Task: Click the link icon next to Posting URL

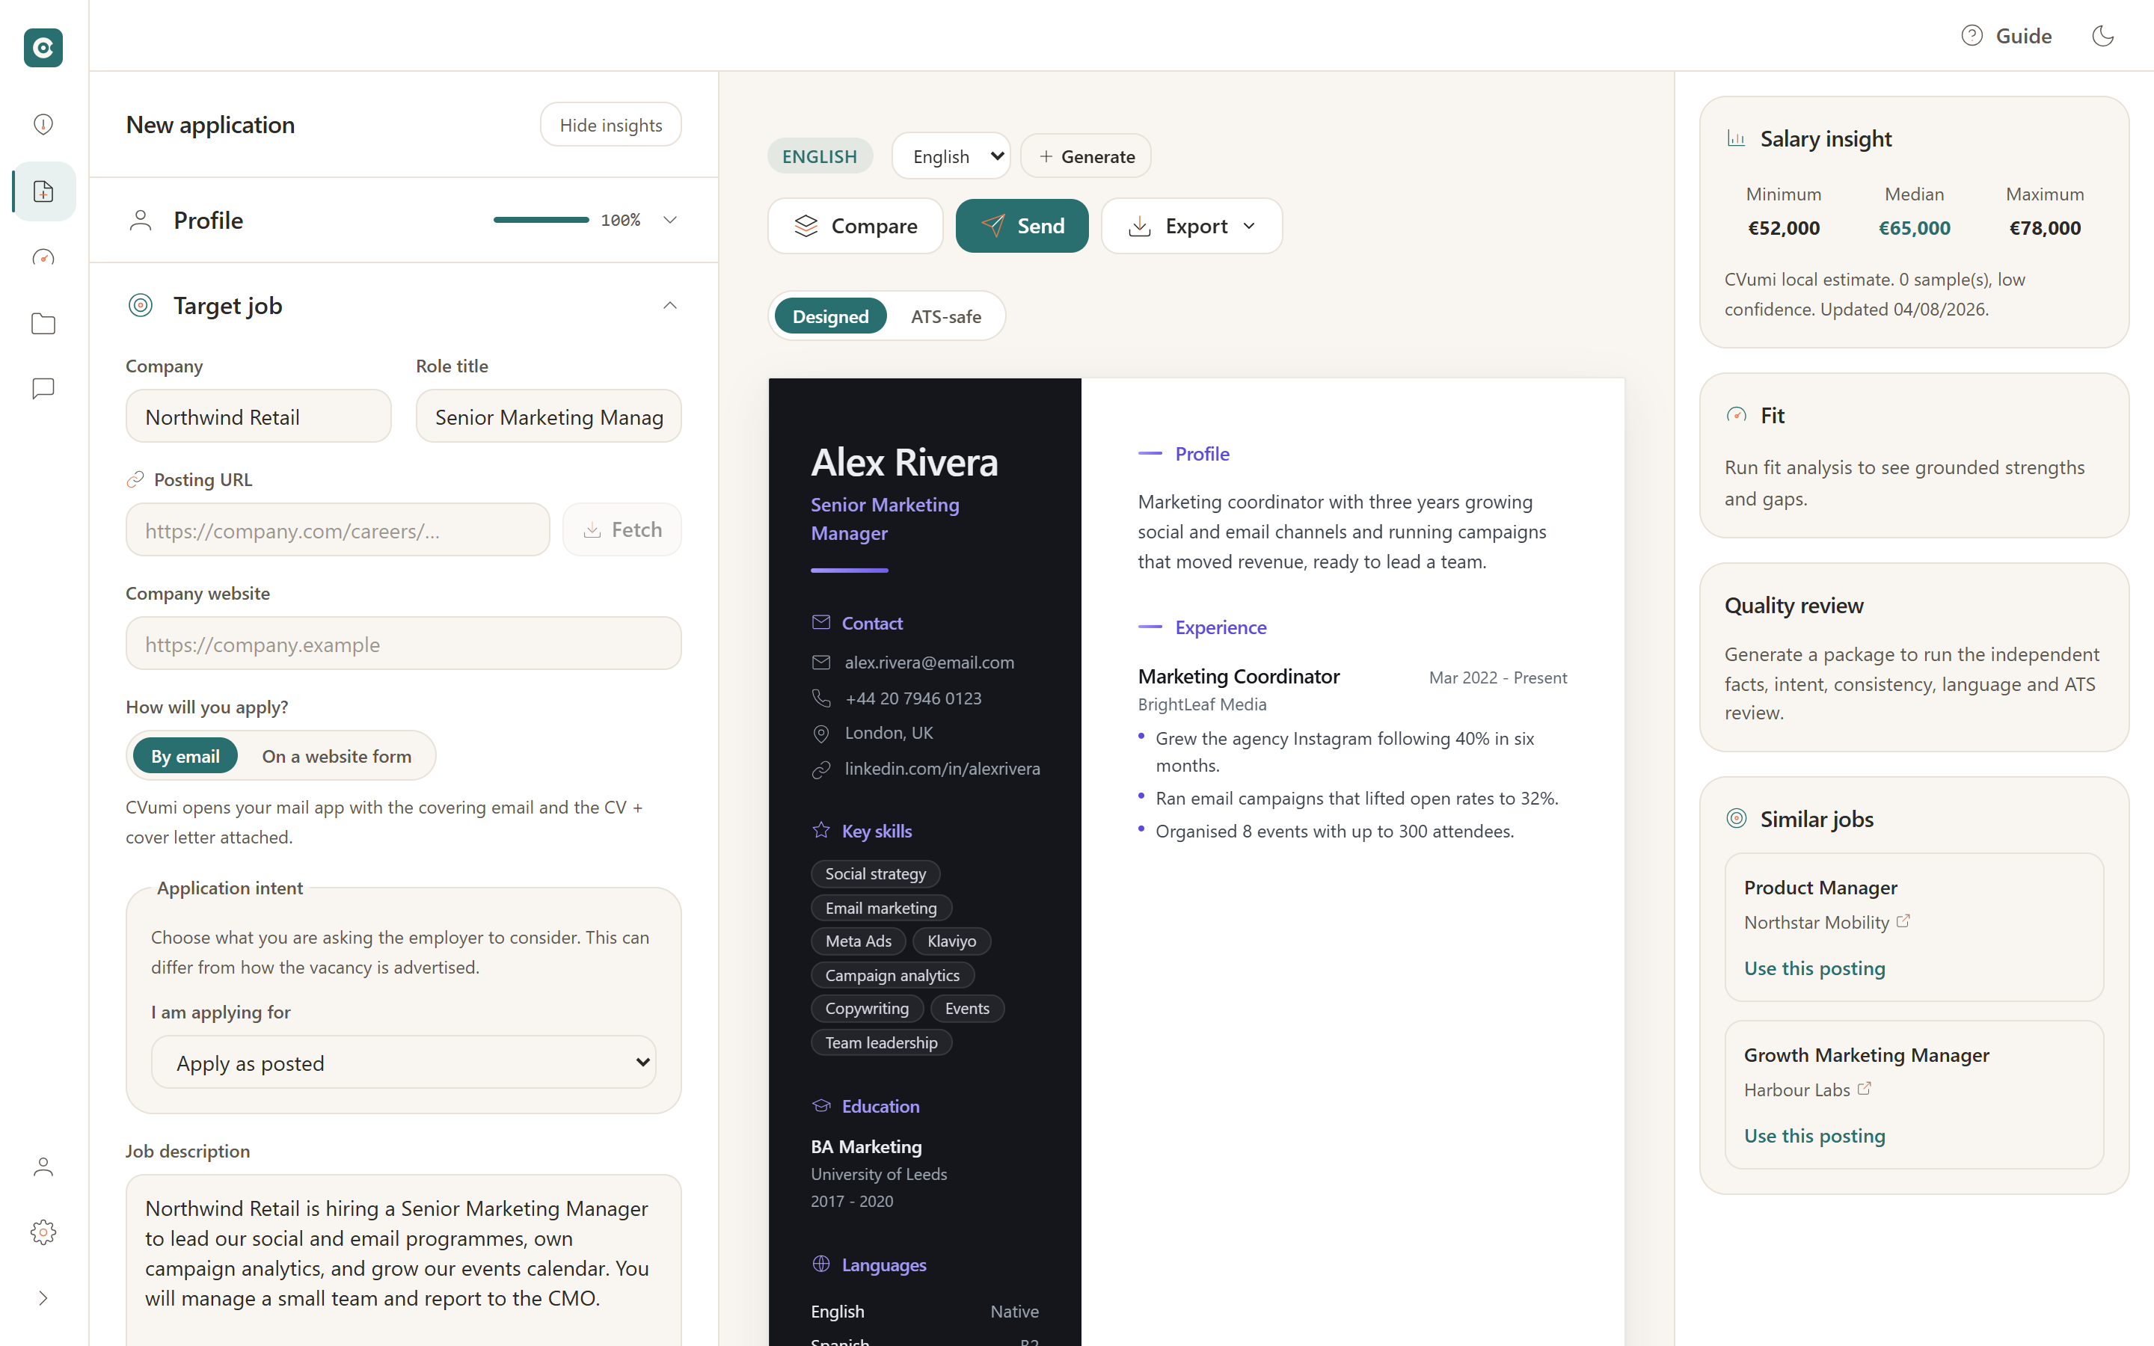Action: tap(135, 480)
